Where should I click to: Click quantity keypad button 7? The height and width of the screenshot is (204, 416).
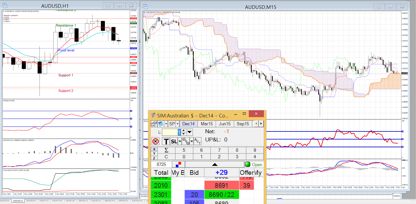pos(219,150)
